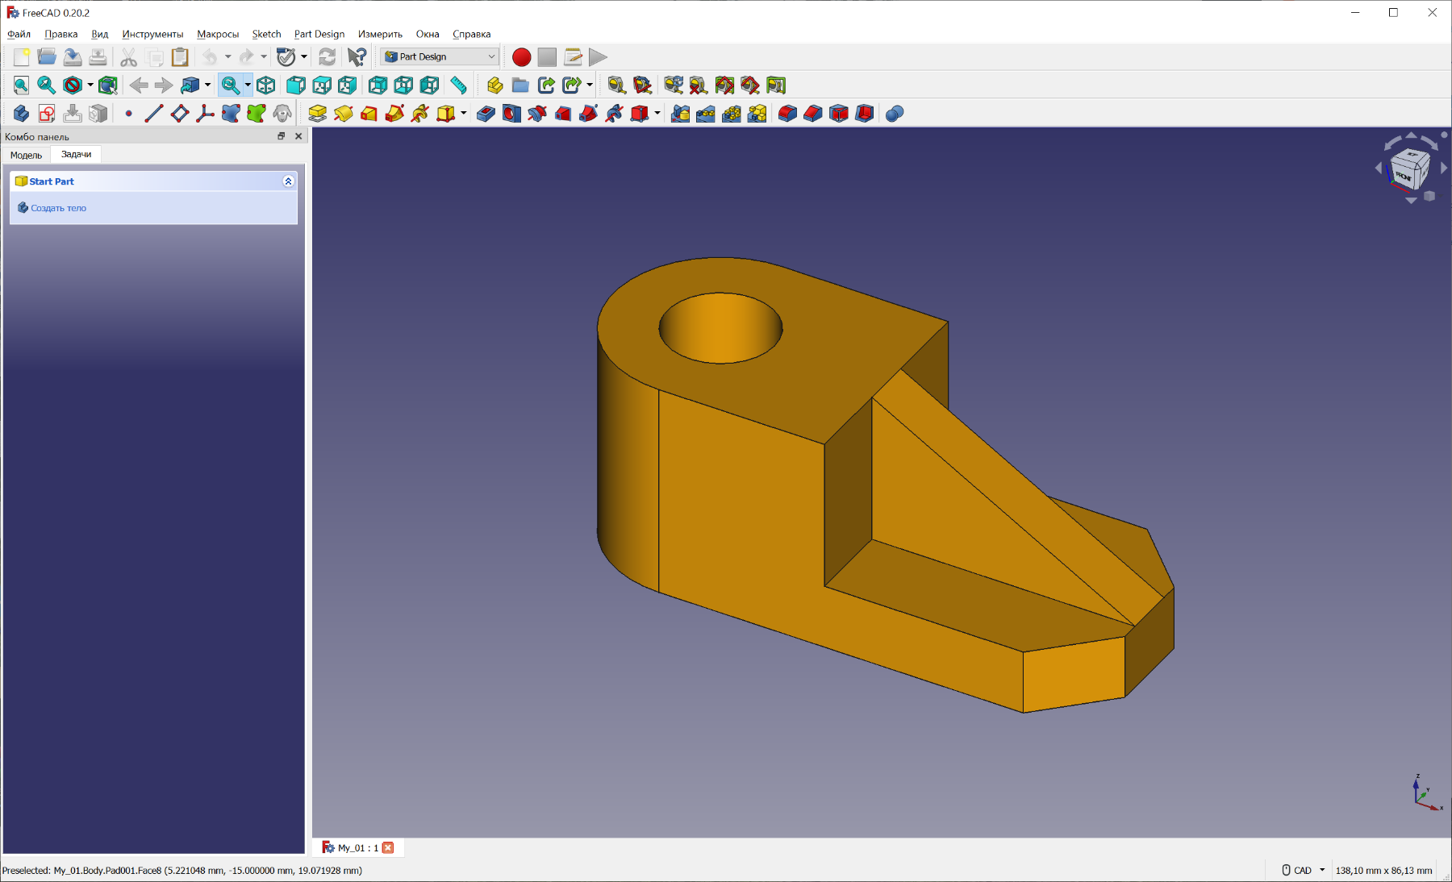
Task: Select the Hole tool icon
Action: 511,114
